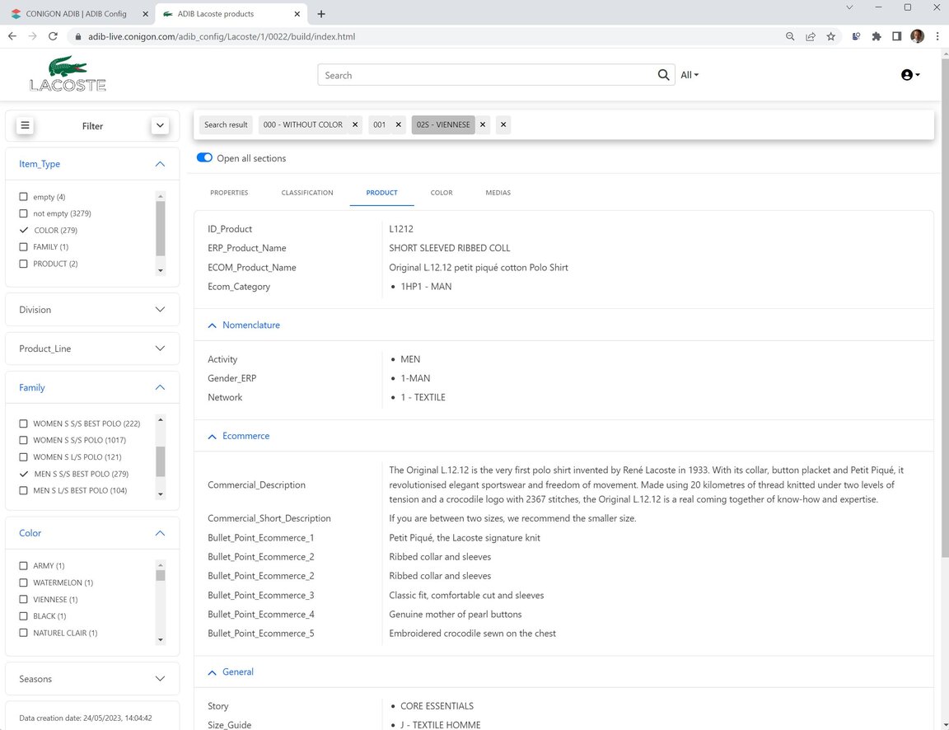Viewport: 949px width, 730px height.
Task: Select the PRODUCT tab
Action: [x=381, y=193]
